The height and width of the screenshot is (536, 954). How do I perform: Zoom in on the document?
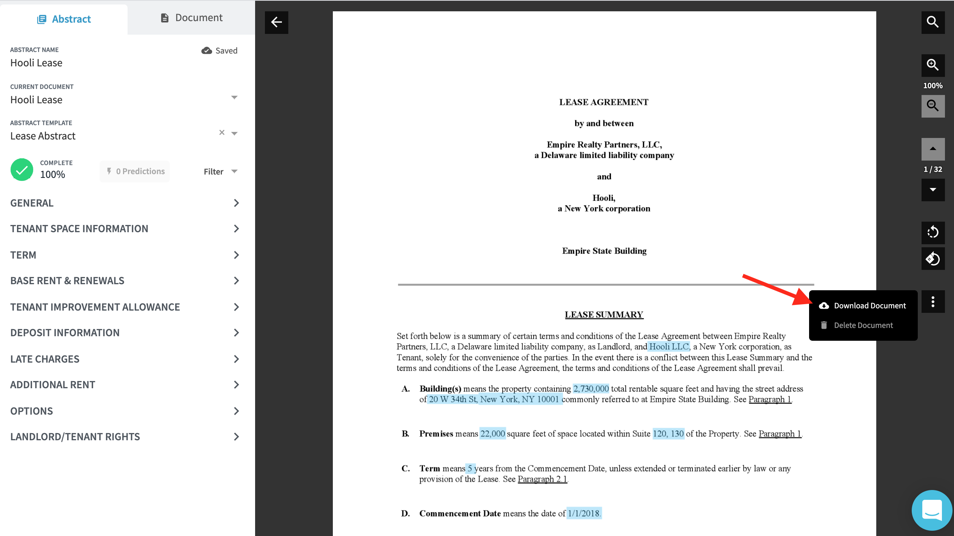click(932, 65)
